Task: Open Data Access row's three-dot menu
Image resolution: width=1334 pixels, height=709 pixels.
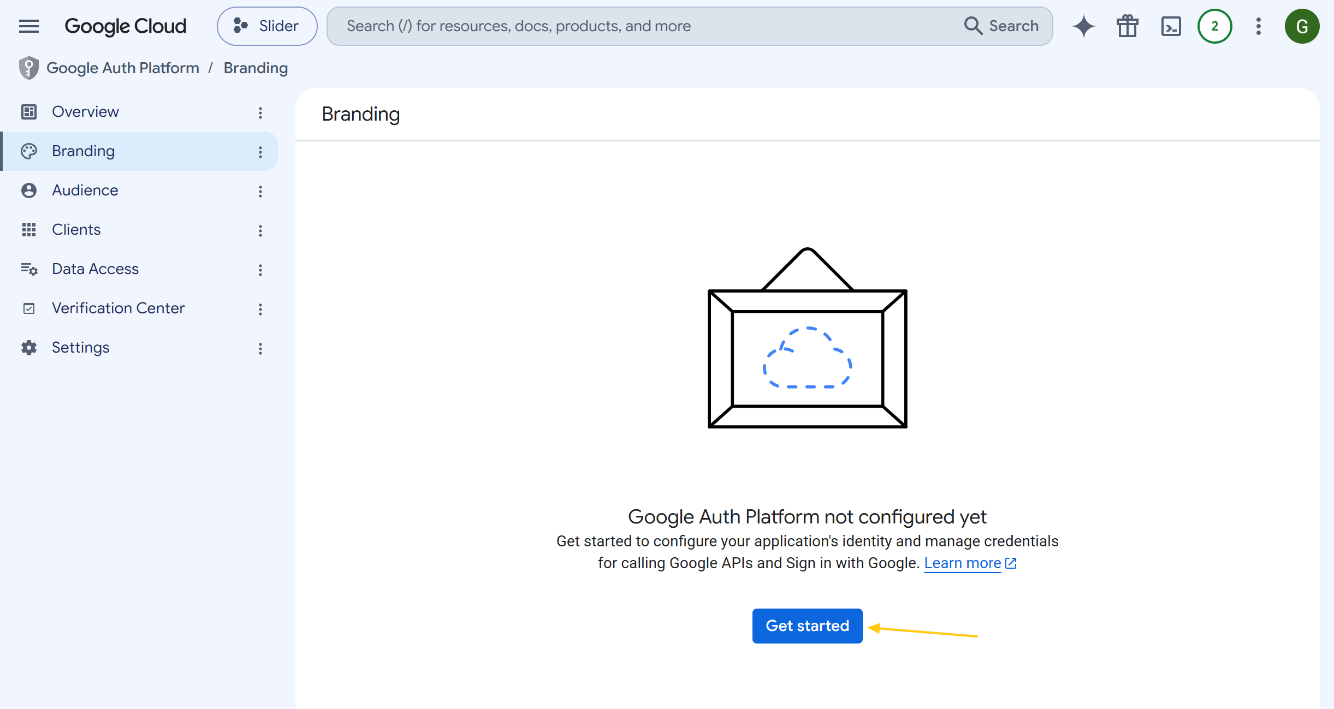Action: pyautogui.click(x=260, y=270)
